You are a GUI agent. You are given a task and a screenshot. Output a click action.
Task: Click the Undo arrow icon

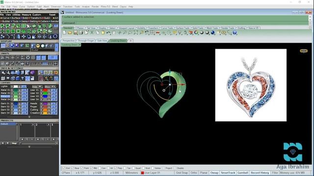108,33
